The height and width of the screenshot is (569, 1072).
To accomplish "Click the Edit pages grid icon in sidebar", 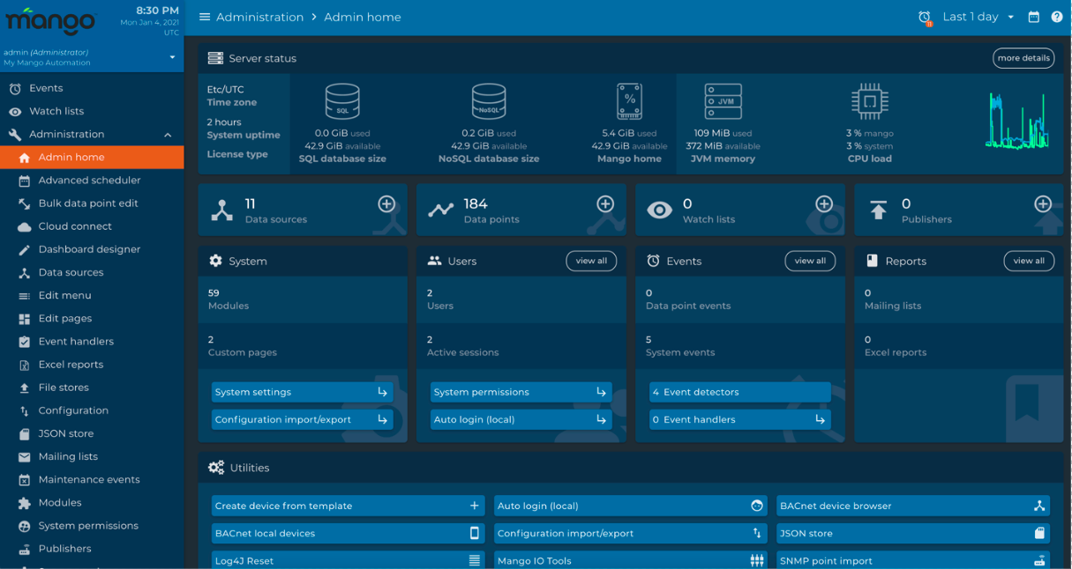I will tap(25, 319).
